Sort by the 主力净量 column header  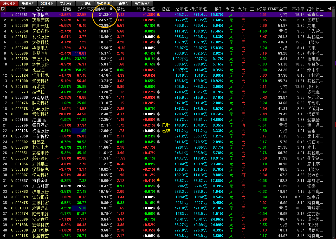(x=258, y=9)
